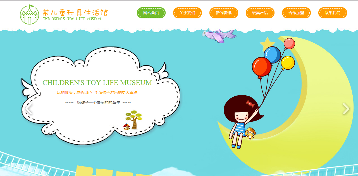Click the 联系我们 contact link
358x176 pixels.
tap(333, 13)
